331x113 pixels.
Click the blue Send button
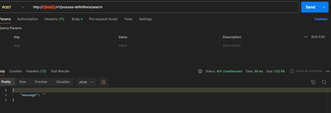pos(310,7)
